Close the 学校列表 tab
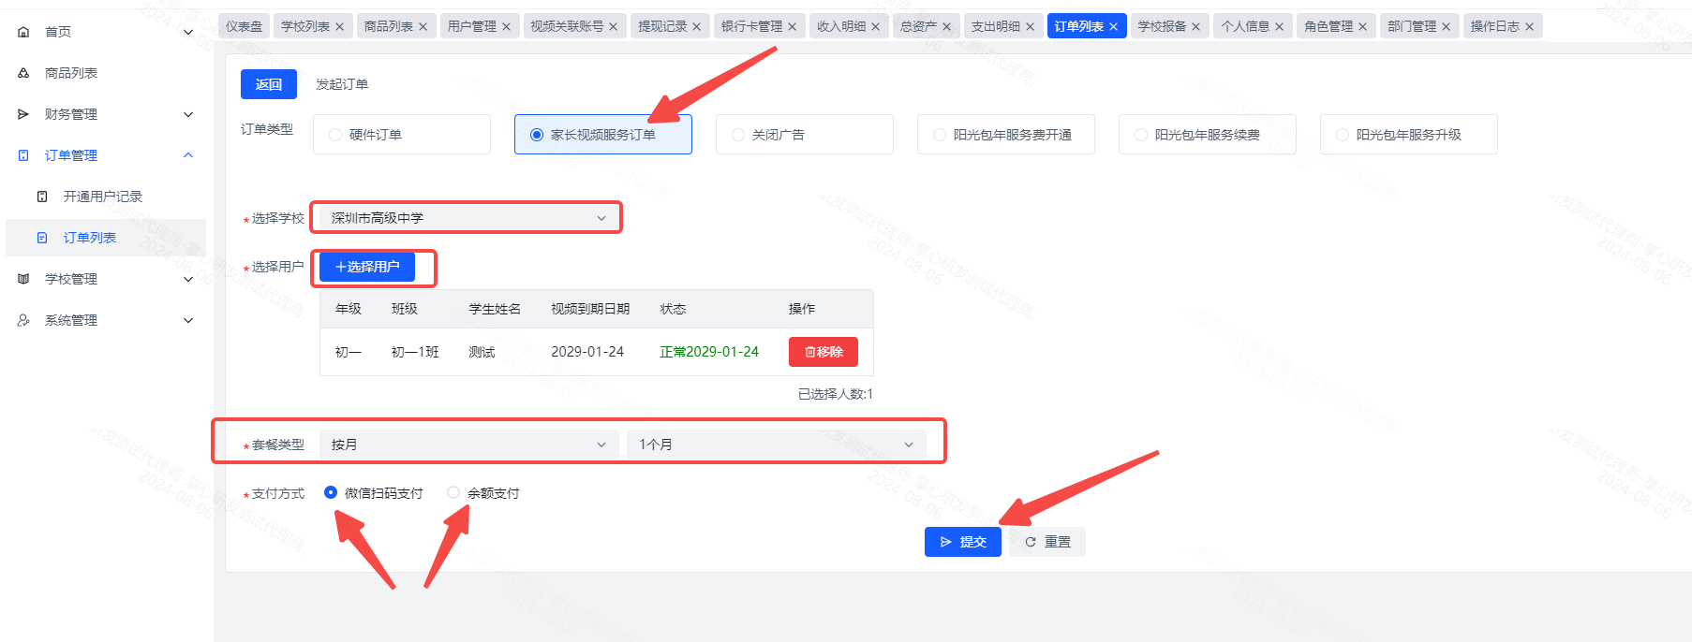 pyautogui.click(x=339, y=27)
